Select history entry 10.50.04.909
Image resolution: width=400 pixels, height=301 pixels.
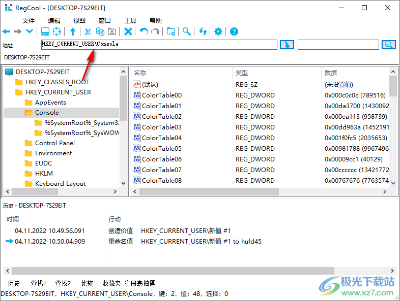coord(50,242)
